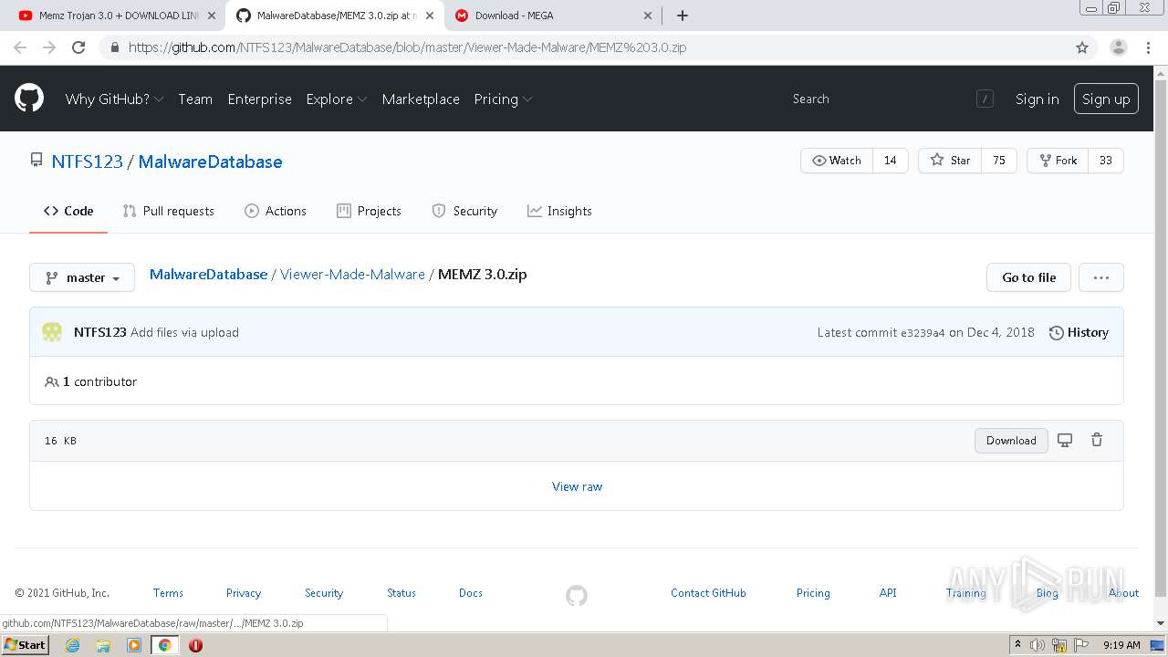The height and width of the screenshot is (657, 1168).
Task: Click the site padlock icon
Action: [114, 47]
